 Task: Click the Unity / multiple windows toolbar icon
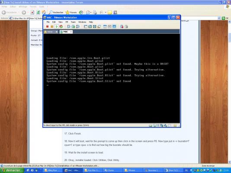(99, 26)
